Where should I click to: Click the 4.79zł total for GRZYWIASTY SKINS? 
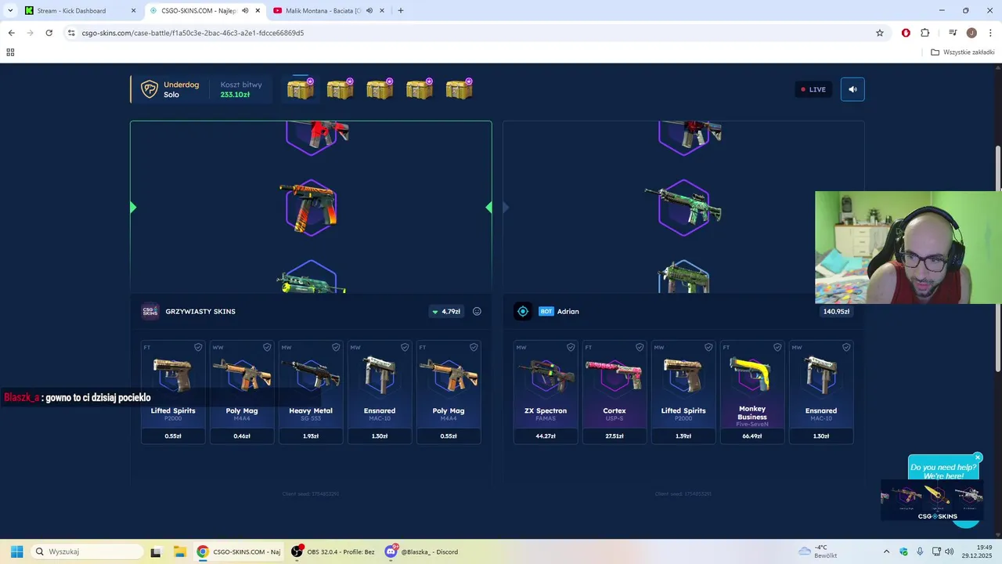tap(446, 311)
